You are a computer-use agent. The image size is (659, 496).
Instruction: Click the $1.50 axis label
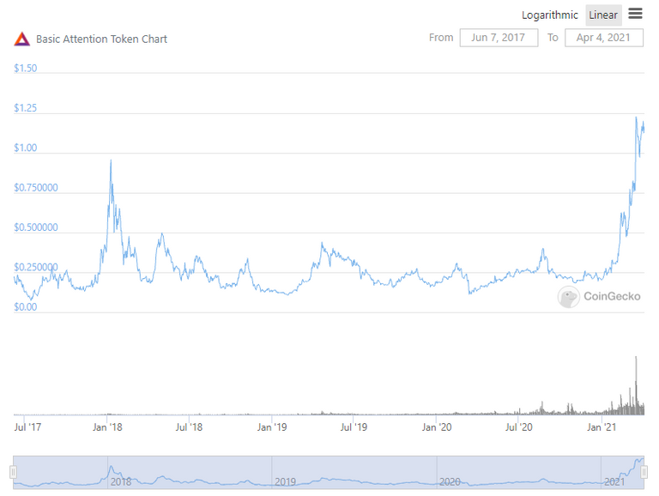click(25, 68)
